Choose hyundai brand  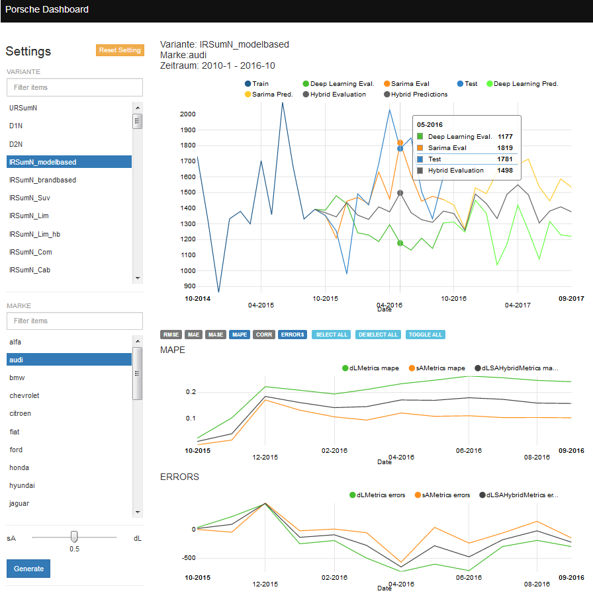69,485
